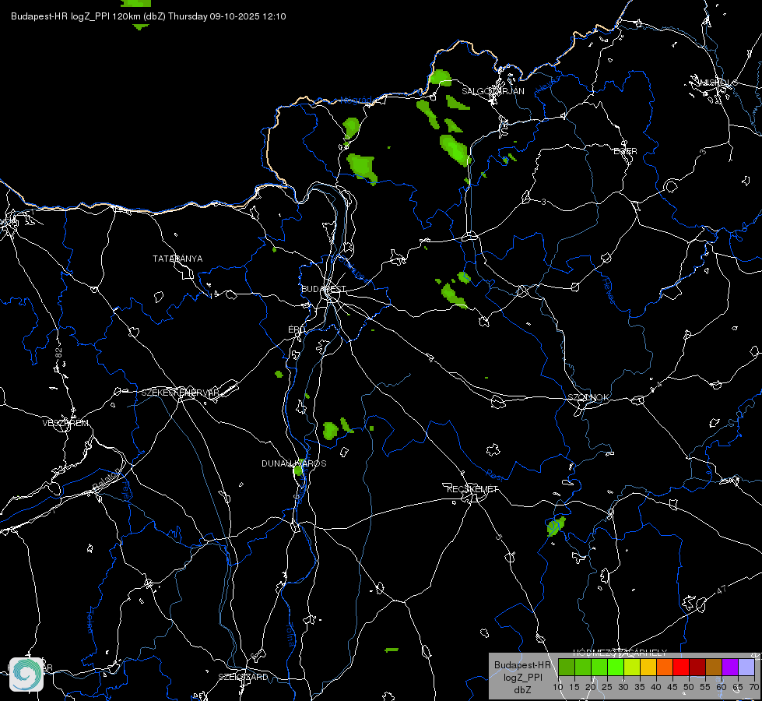The width and height of the screenshot is (762, 701).
Task: Click the legend label logZ_PPI
Action: click(522, 677)
